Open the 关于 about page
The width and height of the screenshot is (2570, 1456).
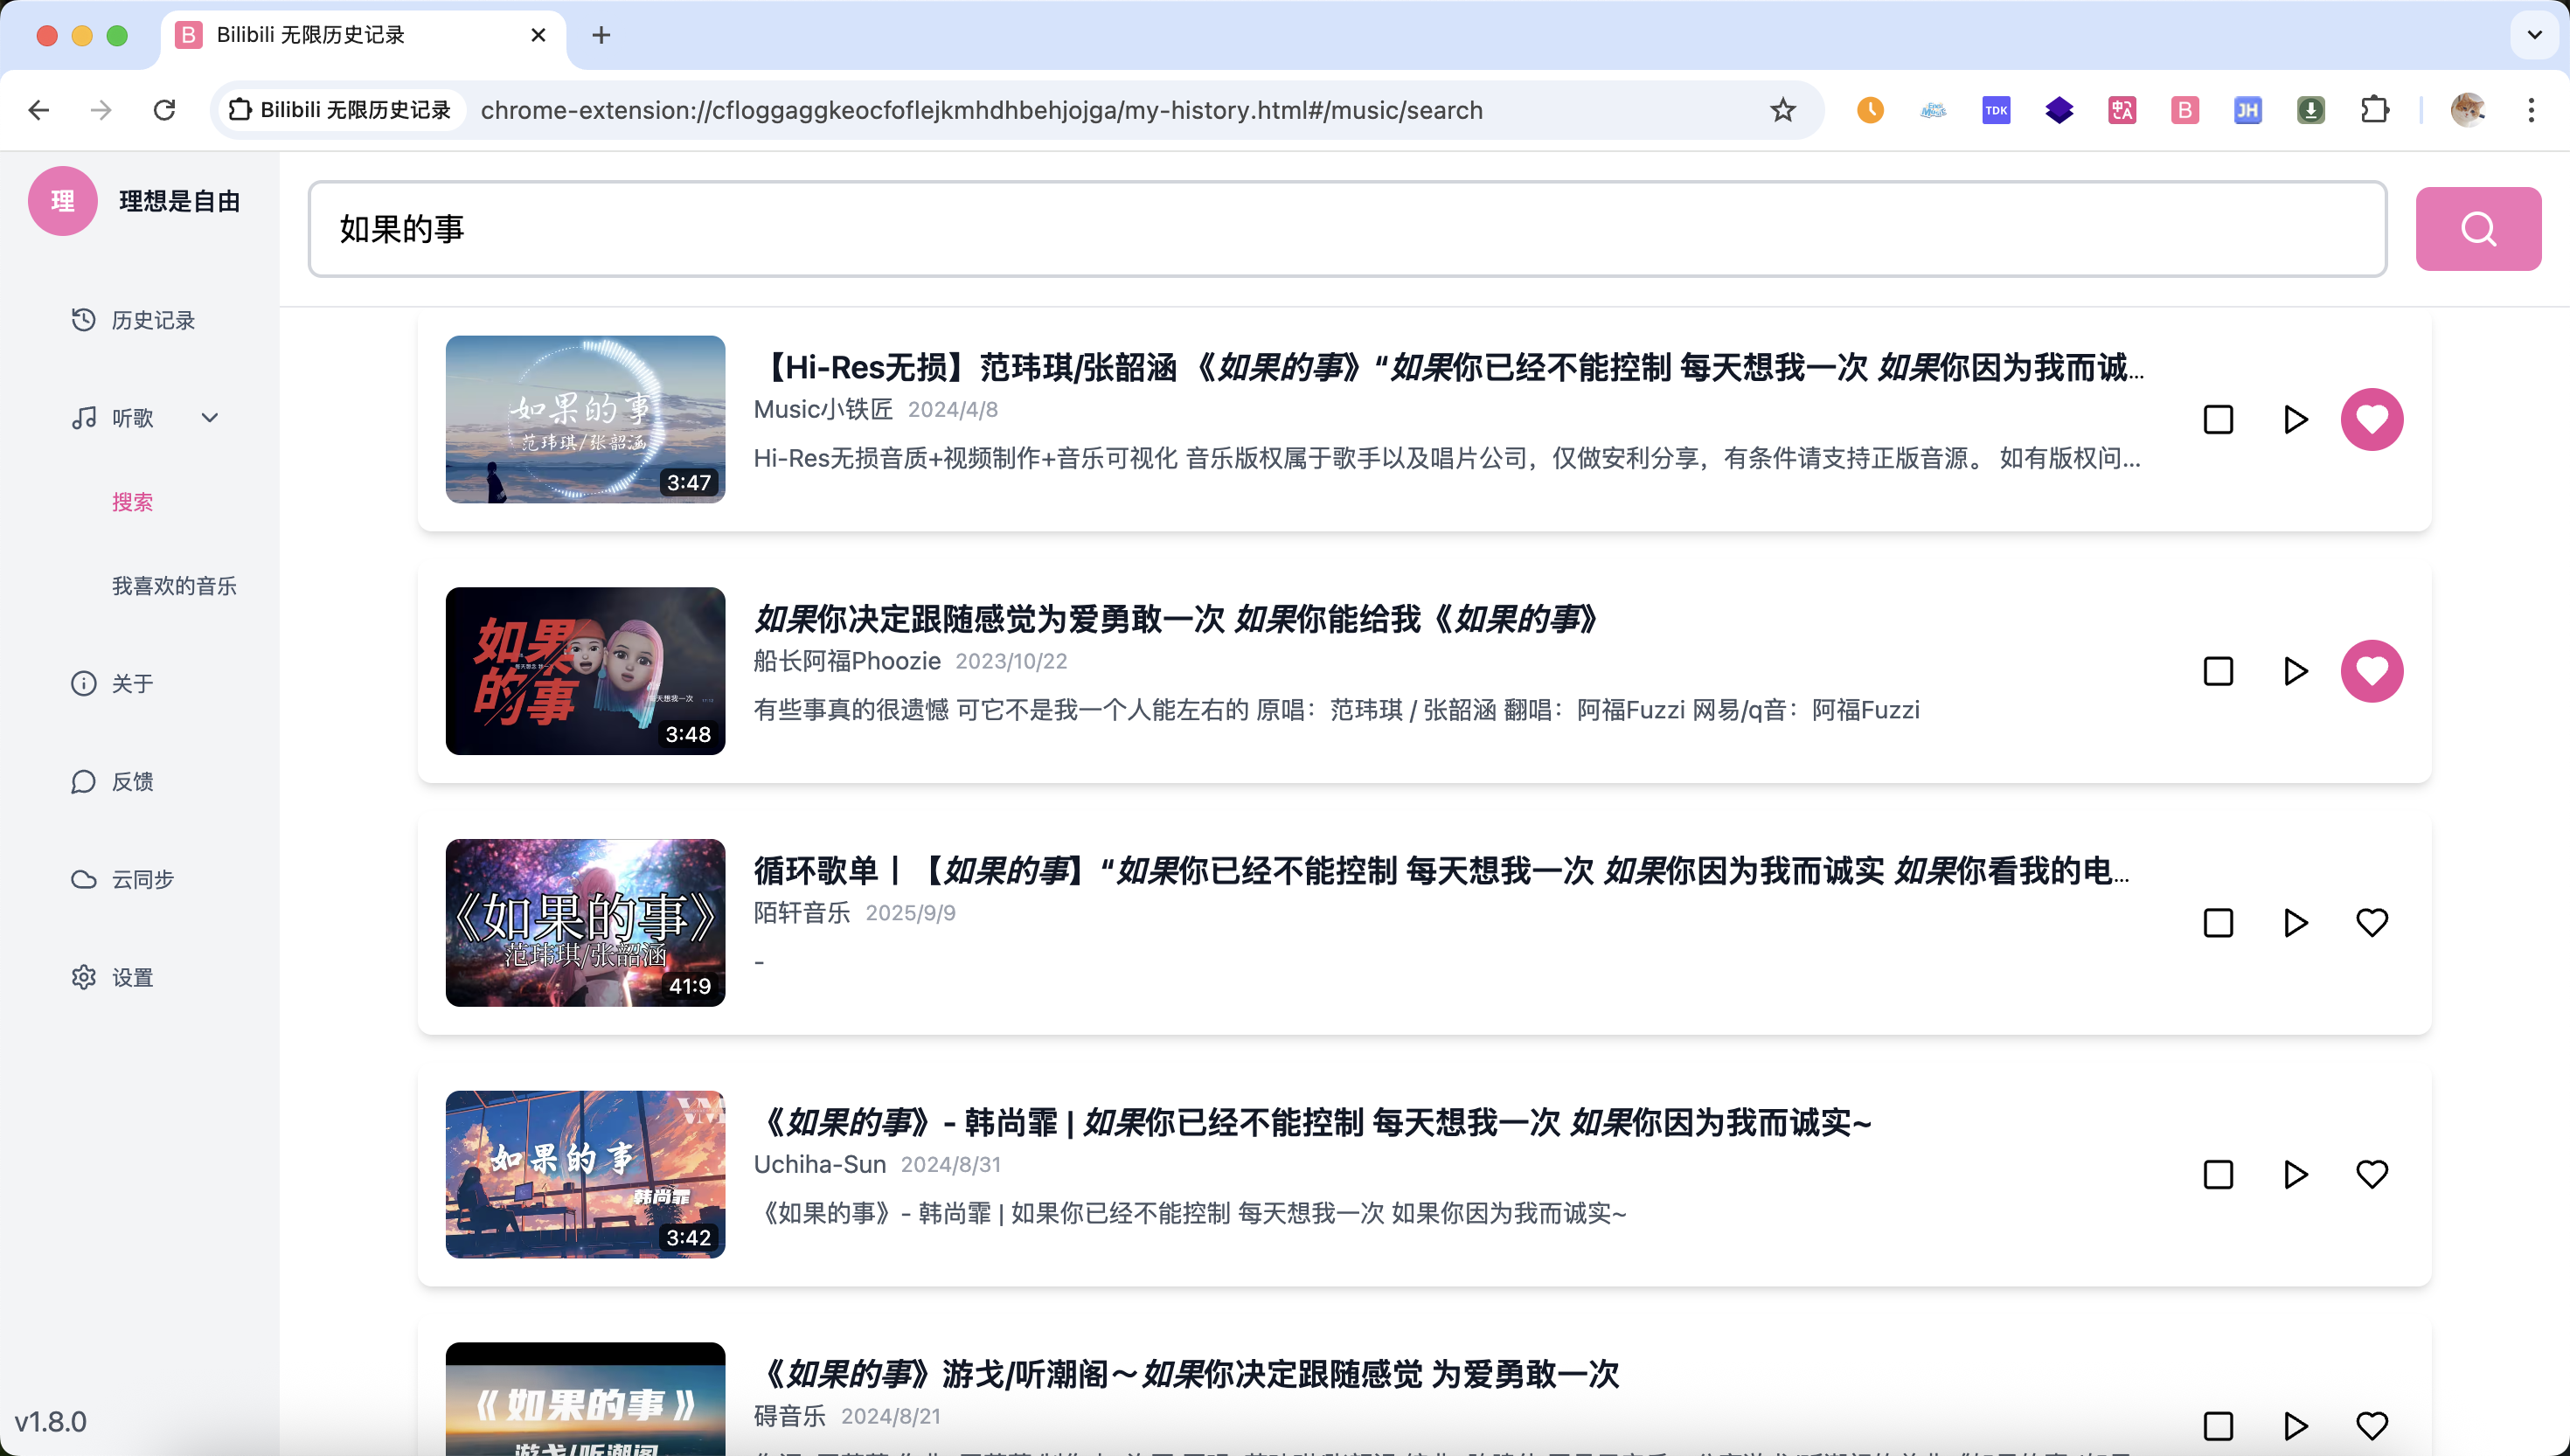(x=132, y=684)
